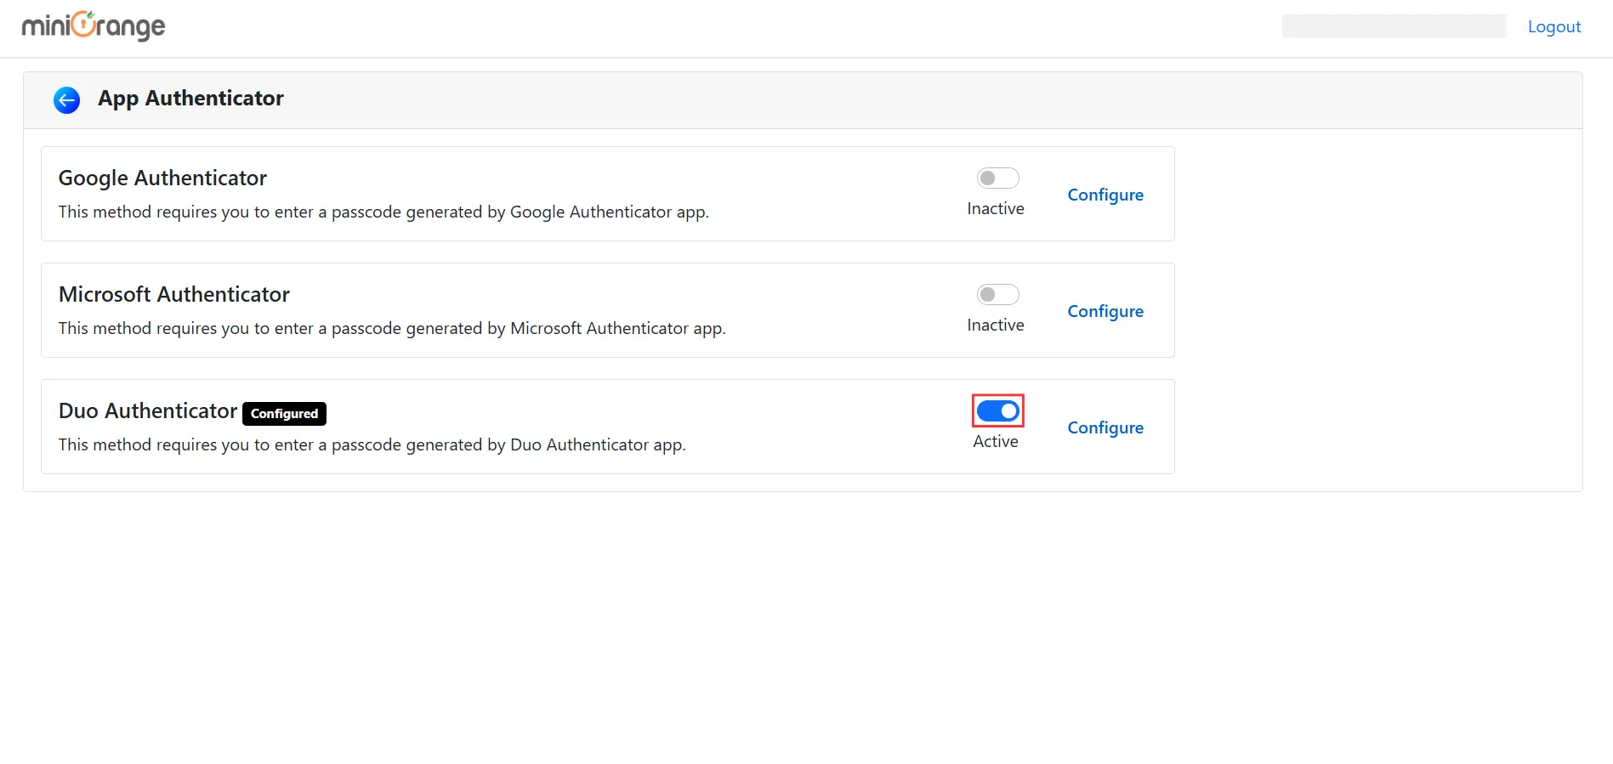Click the Inactive label under Microsoft toggle
This screenshot has height=764, width=1613.
point(996,325)
